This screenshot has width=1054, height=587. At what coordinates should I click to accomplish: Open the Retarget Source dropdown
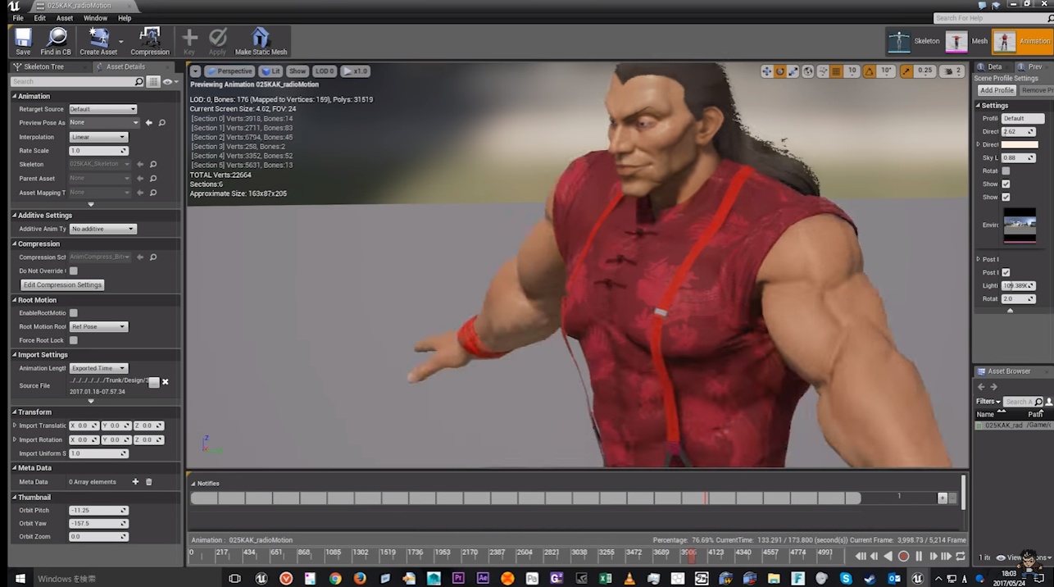coord(102,109)
